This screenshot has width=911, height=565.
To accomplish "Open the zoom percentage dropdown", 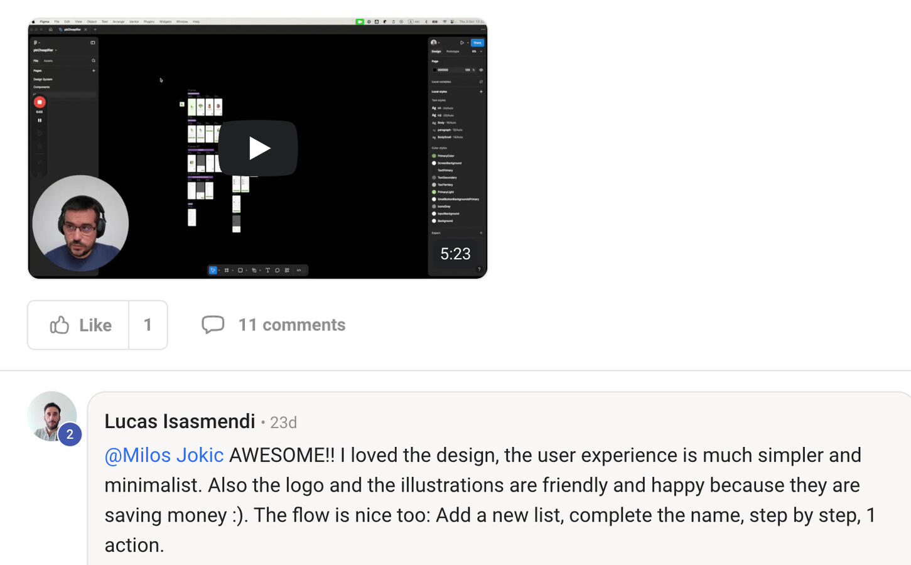I will [x=477, y=51].
